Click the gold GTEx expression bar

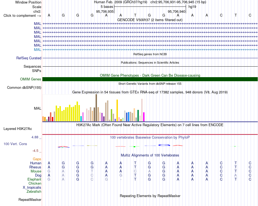click(117, 110)
